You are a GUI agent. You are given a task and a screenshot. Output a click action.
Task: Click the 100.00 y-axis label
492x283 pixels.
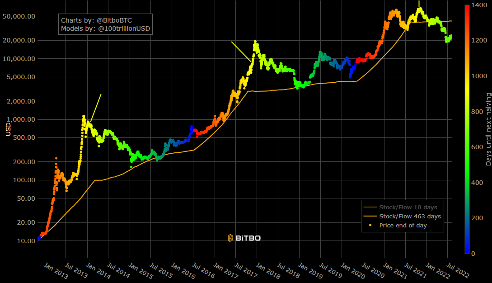click(24, 180)
